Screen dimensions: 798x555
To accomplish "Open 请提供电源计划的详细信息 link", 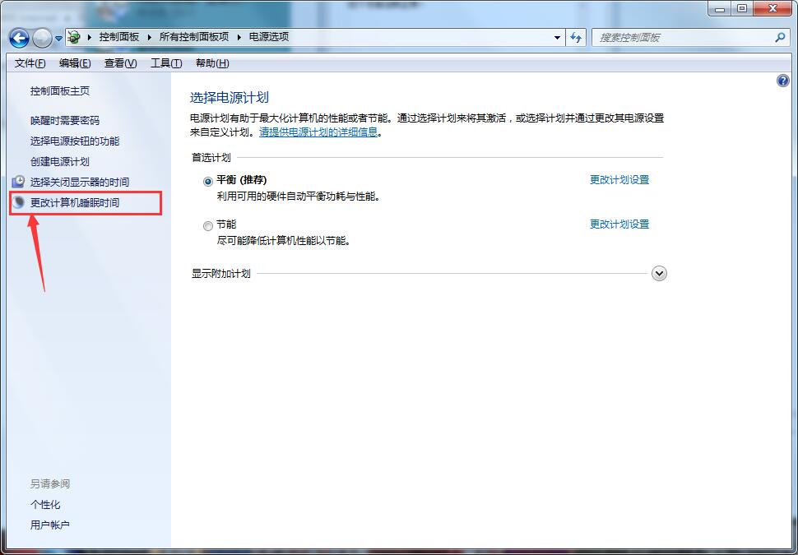I will (x=318, y=132).
